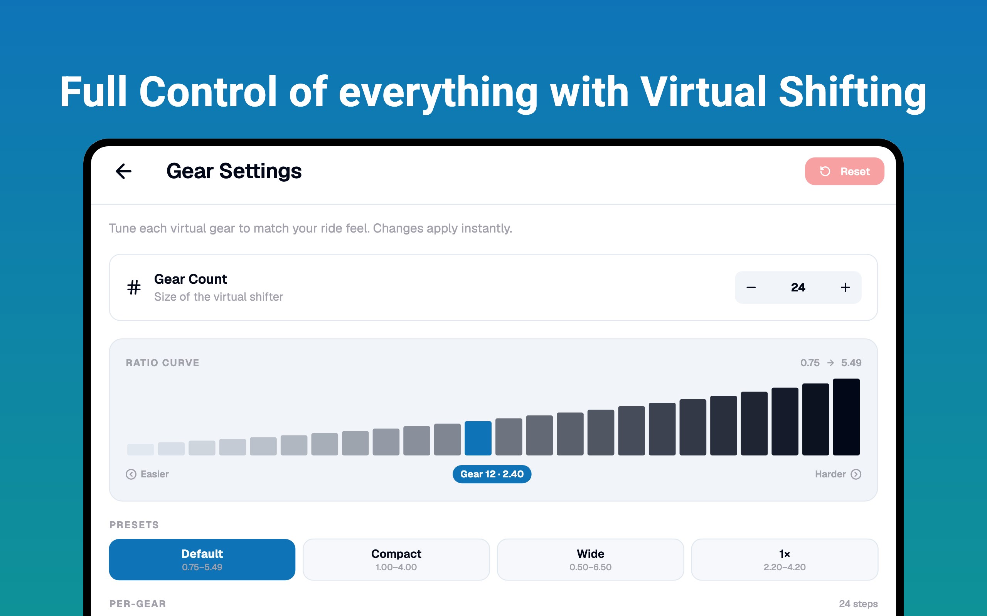
Task: Select the bar right after the blue bar
Action: [x=509, y=437]
